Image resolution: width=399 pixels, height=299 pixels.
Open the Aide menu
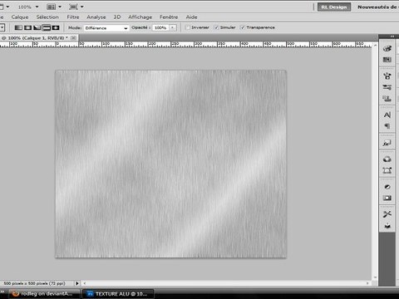click(x=191, y=17)
